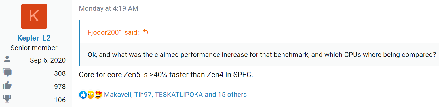439x107 pixels.
Task: Click the reaction score 978
Action: [x=60, y=87]
